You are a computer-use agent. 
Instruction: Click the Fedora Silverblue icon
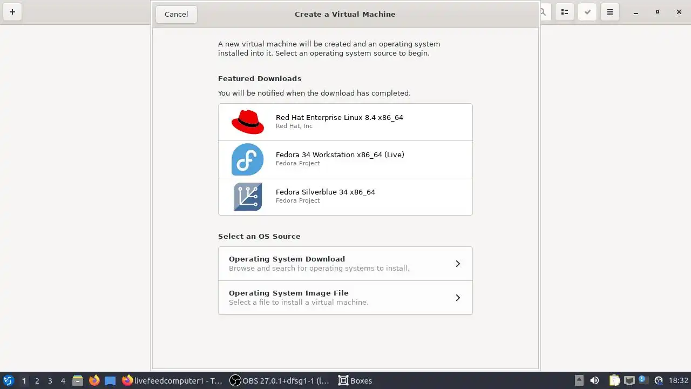coord(248,197)
